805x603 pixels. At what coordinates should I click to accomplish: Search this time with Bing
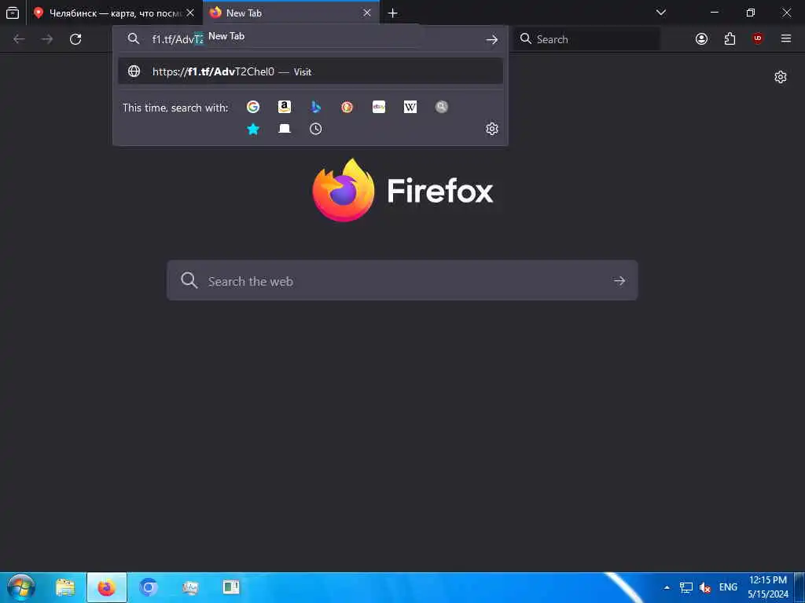pyautogui.click(x=316, y=107)
